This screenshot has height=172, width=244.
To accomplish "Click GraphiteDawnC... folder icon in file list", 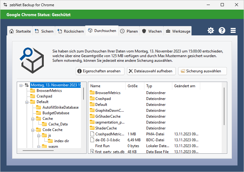I will click(x=92, y=111).
